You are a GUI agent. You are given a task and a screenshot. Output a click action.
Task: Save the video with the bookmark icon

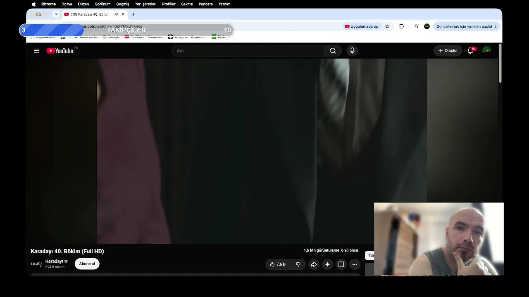click(x=341, y=264)
